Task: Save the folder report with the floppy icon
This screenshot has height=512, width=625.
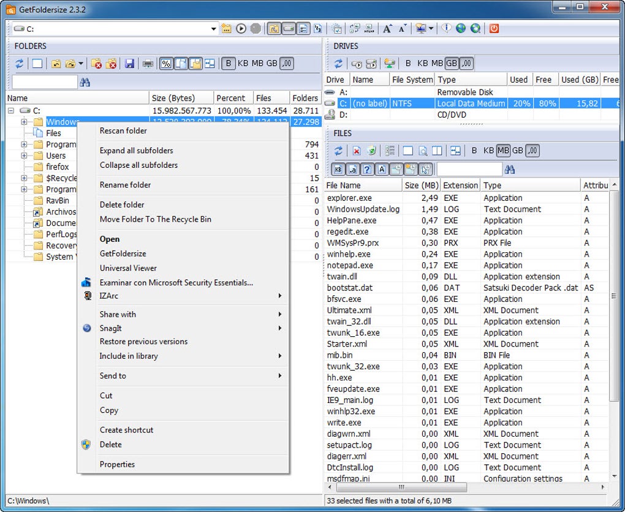Action: tap(129, 63)
